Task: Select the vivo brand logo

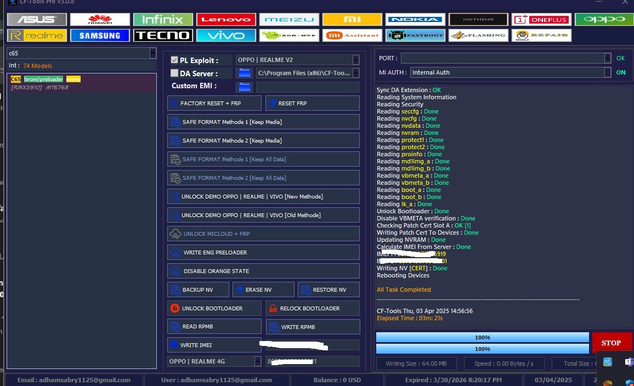Action: pos(226,36)
